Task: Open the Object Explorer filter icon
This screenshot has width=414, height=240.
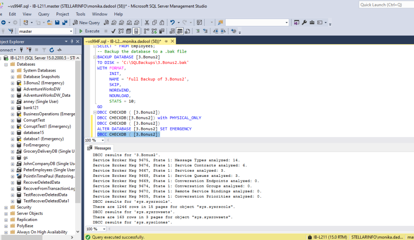Action: (x=44, y=50)
